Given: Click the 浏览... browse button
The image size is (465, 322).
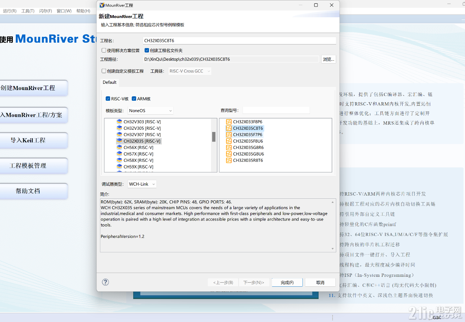Looking at the screenshot, I should pos(328,59).
